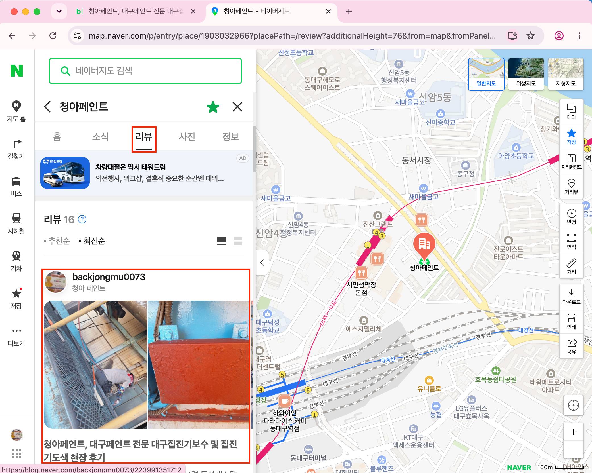The image size is (592, 473).
Task: Select the distance (거리) ruler tool
Action: tap(572, 266)
